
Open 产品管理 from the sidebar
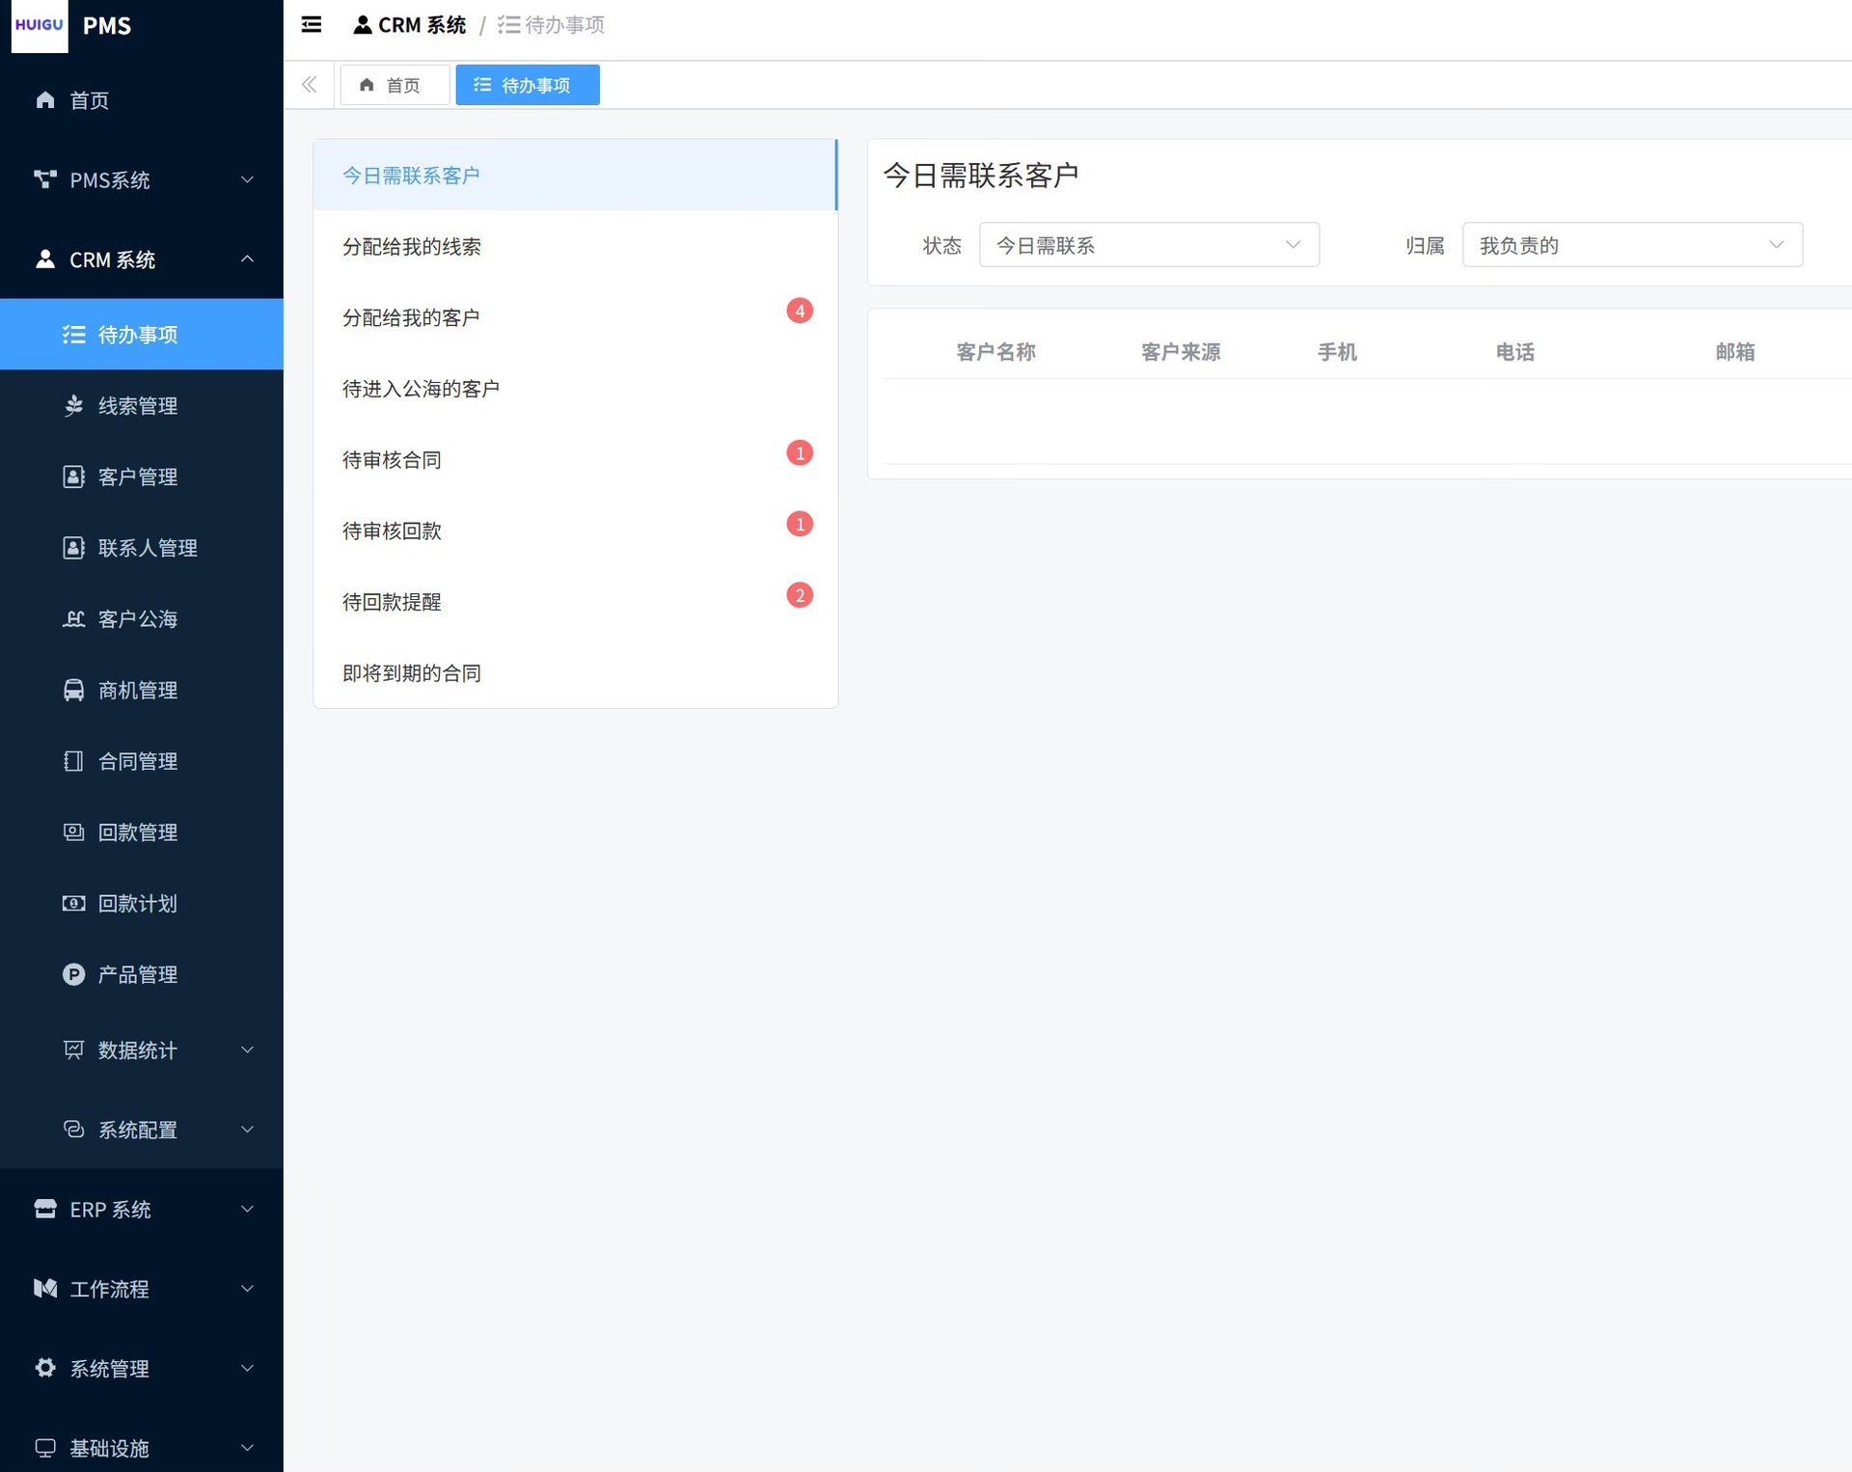tap(138, 975)
